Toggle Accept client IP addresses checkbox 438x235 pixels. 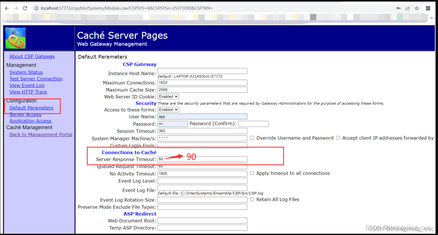click(x=338, y=138)
